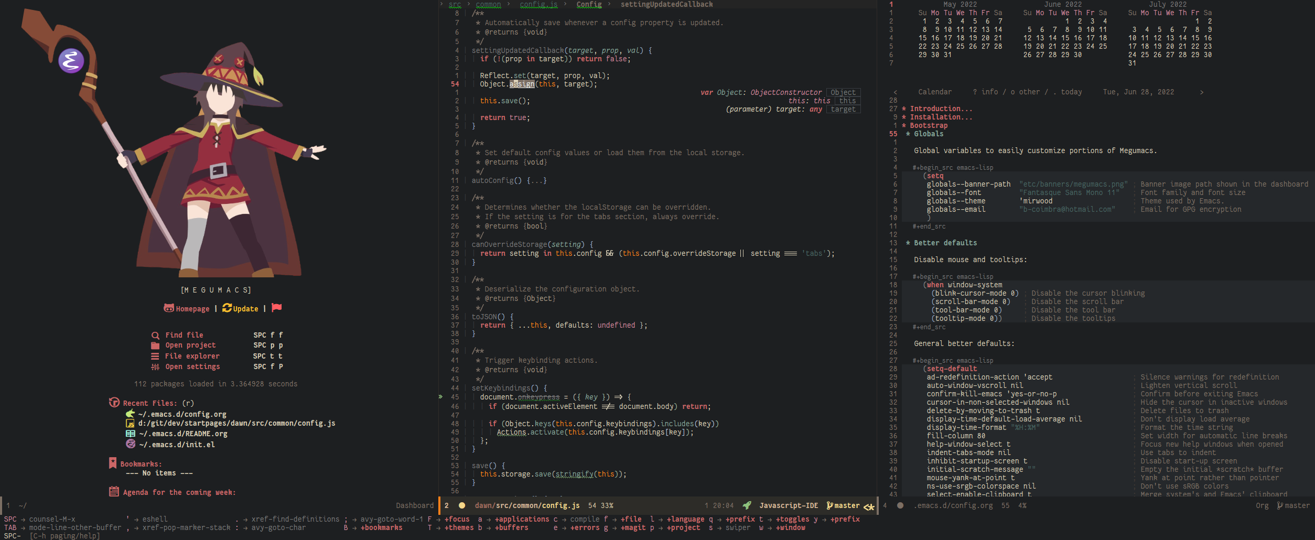Screen dimensions: 1315x540
Task: Click Javascript-IDE in the modeline
Action: point(789,505)
